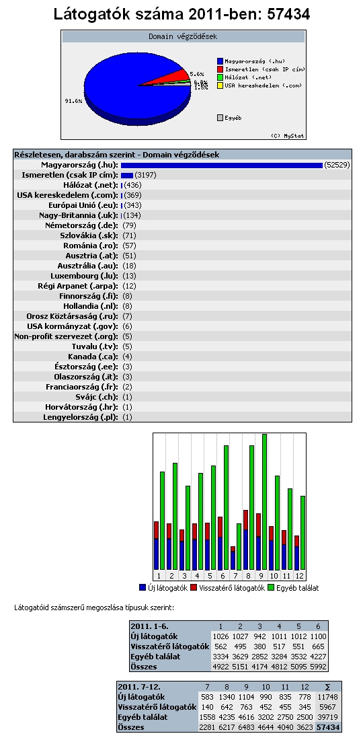363x740 pixels.
Task: Click the 'Orosz Köztársaság (.ru):' row label
Action: coord(73,316)
